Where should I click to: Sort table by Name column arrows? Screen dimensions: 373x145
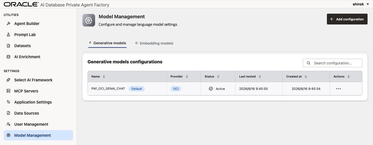pyautogui.click(x=104, y=76)
